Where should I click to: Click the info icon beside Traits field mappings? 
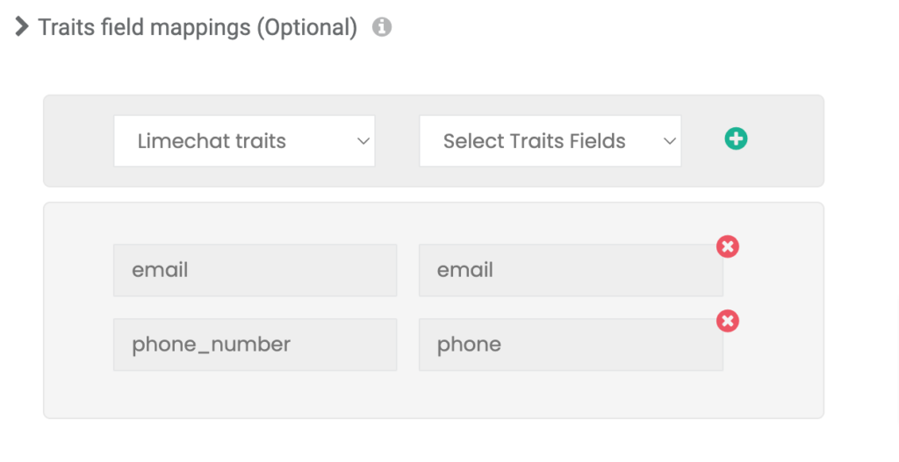tap(382, 27)
